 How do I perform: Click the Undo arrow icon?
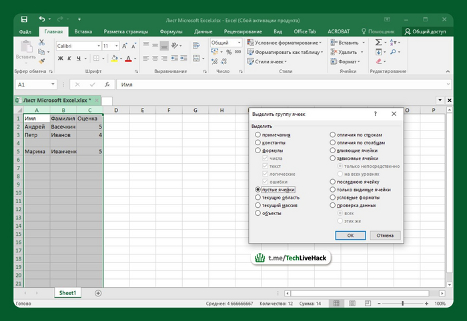point(41,19)
